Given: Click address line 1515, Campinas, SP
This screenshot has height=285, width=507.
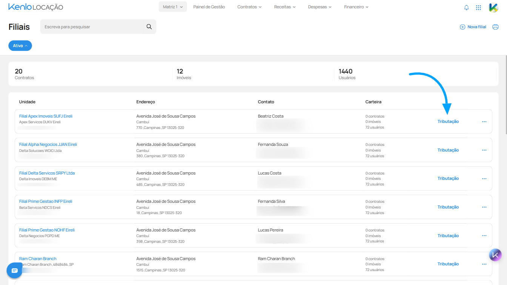Looking at the screenshot, I should point(161,270).
